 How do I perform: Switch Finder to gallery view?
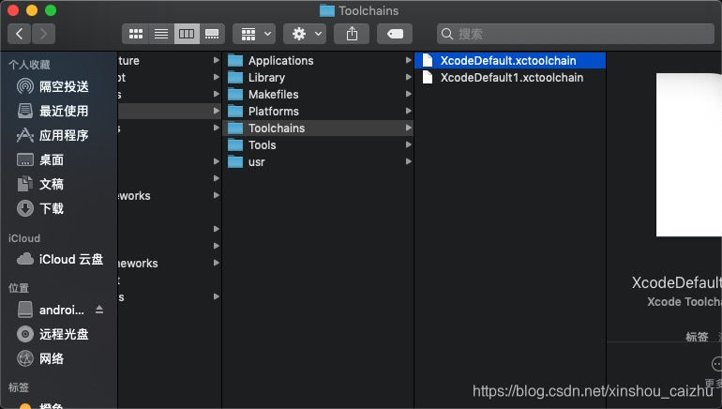[212, 34]
